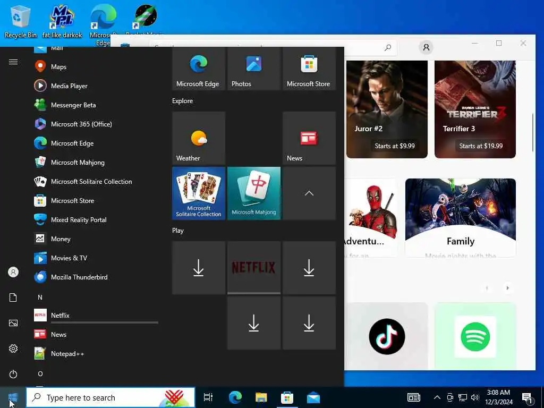Open Maps from the app list
544x408 pixels.
tap(96, 66)
